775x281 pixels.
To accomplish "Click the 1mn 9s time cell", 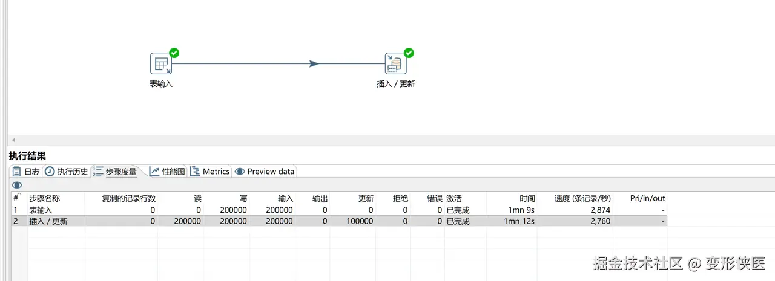I will (x=521, y=210).
